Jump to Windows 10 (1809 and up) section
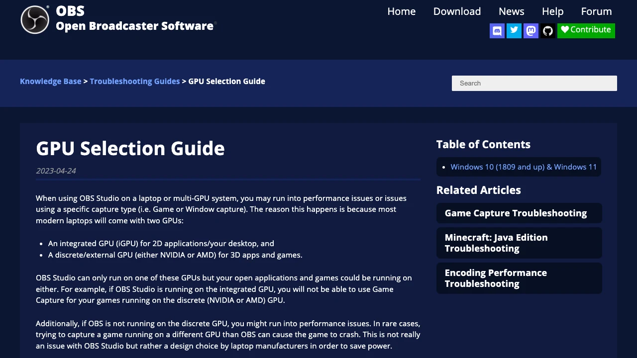The width and height of the screenshot is (637, 358). [524, 167]
